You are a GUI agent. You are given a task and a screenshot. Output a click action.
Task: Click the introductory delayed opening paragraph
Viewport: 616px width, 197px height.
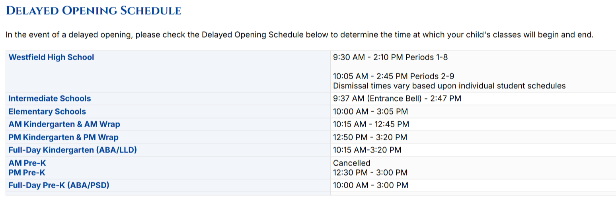299,34
